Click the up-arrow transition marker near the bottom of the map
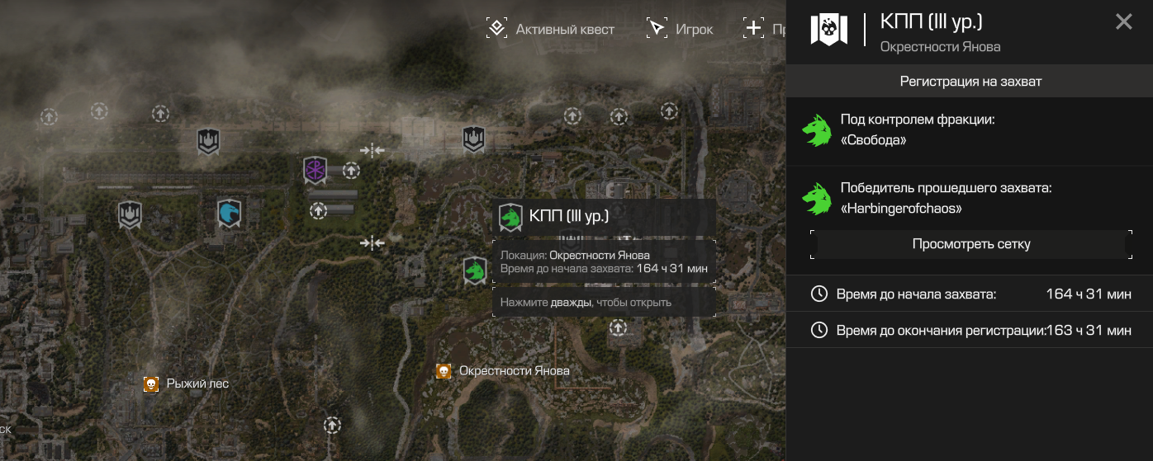This screenshot has width=1153, height=461. coord(332,426)
